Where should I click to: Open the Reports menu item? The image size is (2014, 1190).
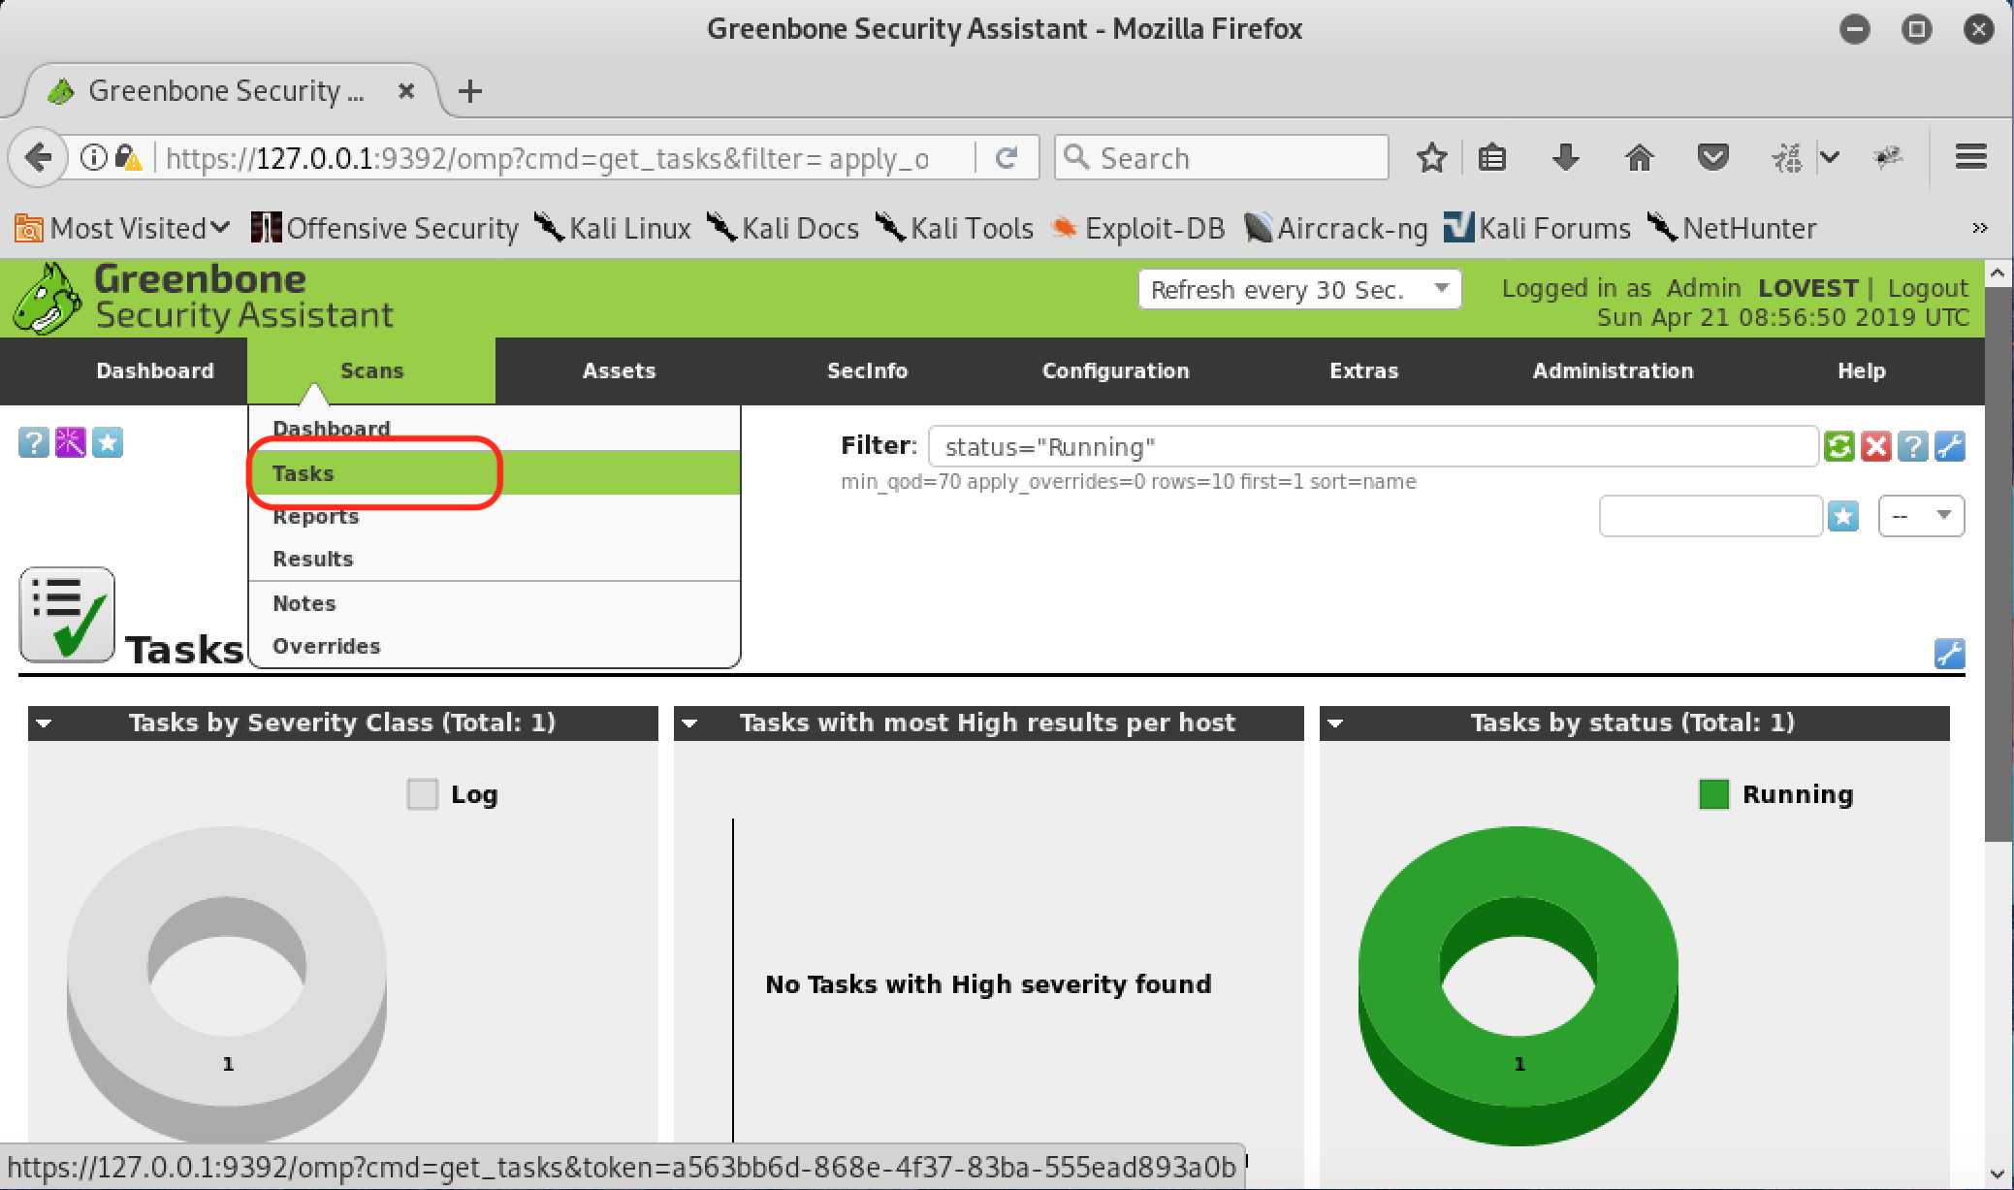point(316,516)
